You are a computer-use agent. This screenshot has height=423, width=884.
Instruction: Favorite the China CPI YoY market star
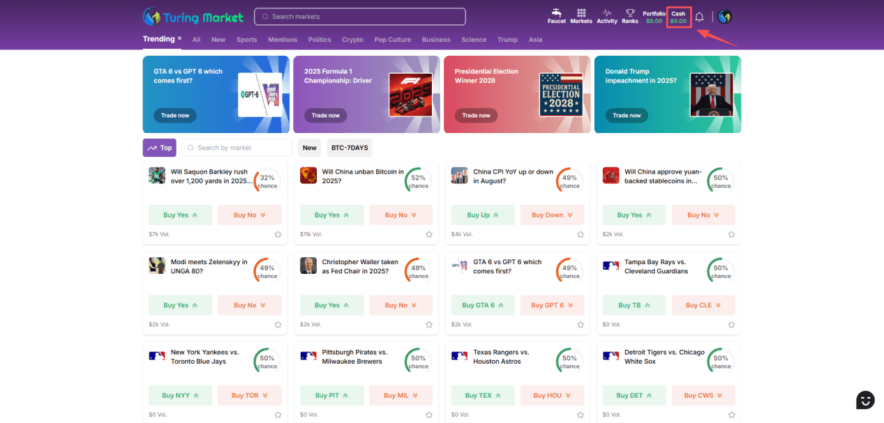point(580,234)
